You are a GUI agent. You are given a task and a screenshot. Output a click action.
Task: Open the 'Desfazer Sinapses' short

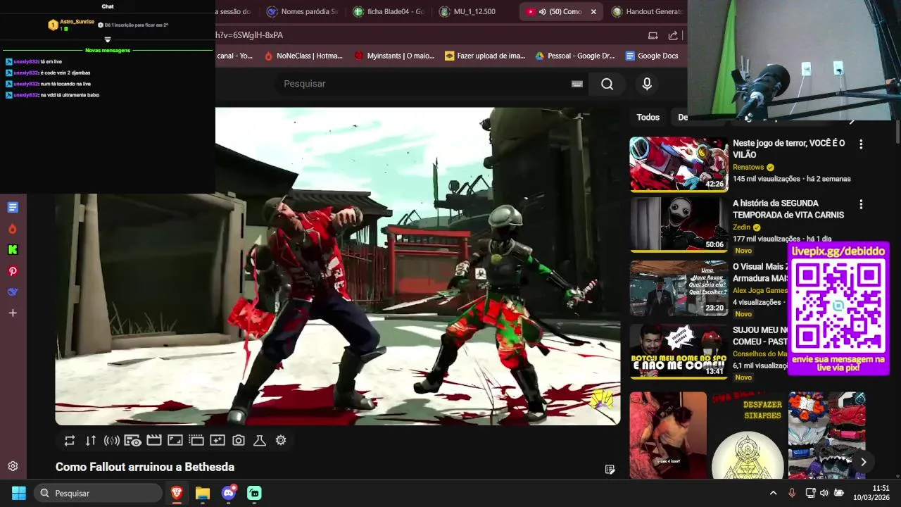tap(748, 435)
